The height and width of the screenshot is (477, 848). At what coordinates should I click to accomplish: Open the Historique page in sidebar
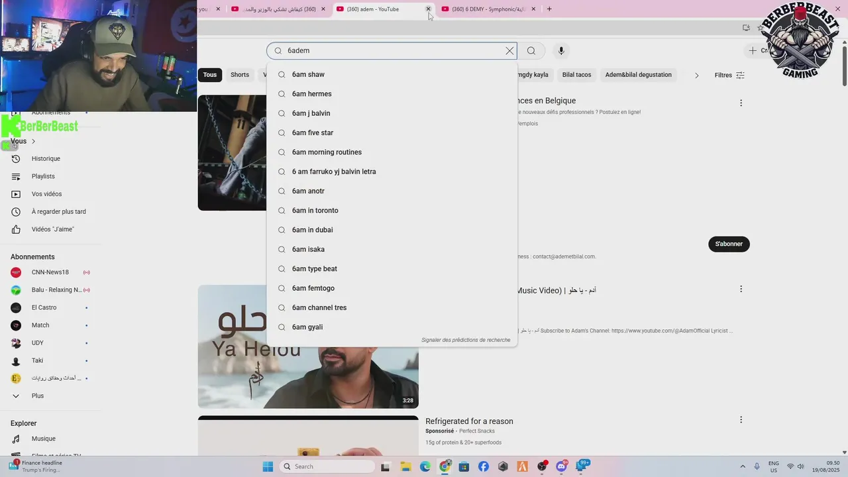pyautogui.click(x=46, y=159)
